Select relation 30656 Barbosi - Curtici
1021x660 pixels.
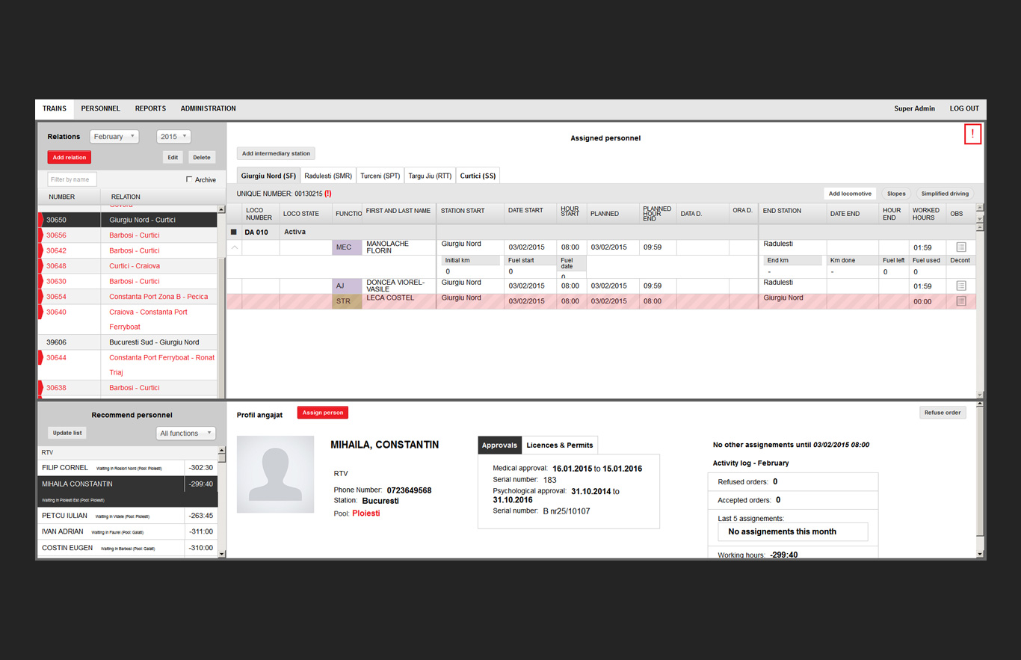pyautogui.click(x=128, y=235)
